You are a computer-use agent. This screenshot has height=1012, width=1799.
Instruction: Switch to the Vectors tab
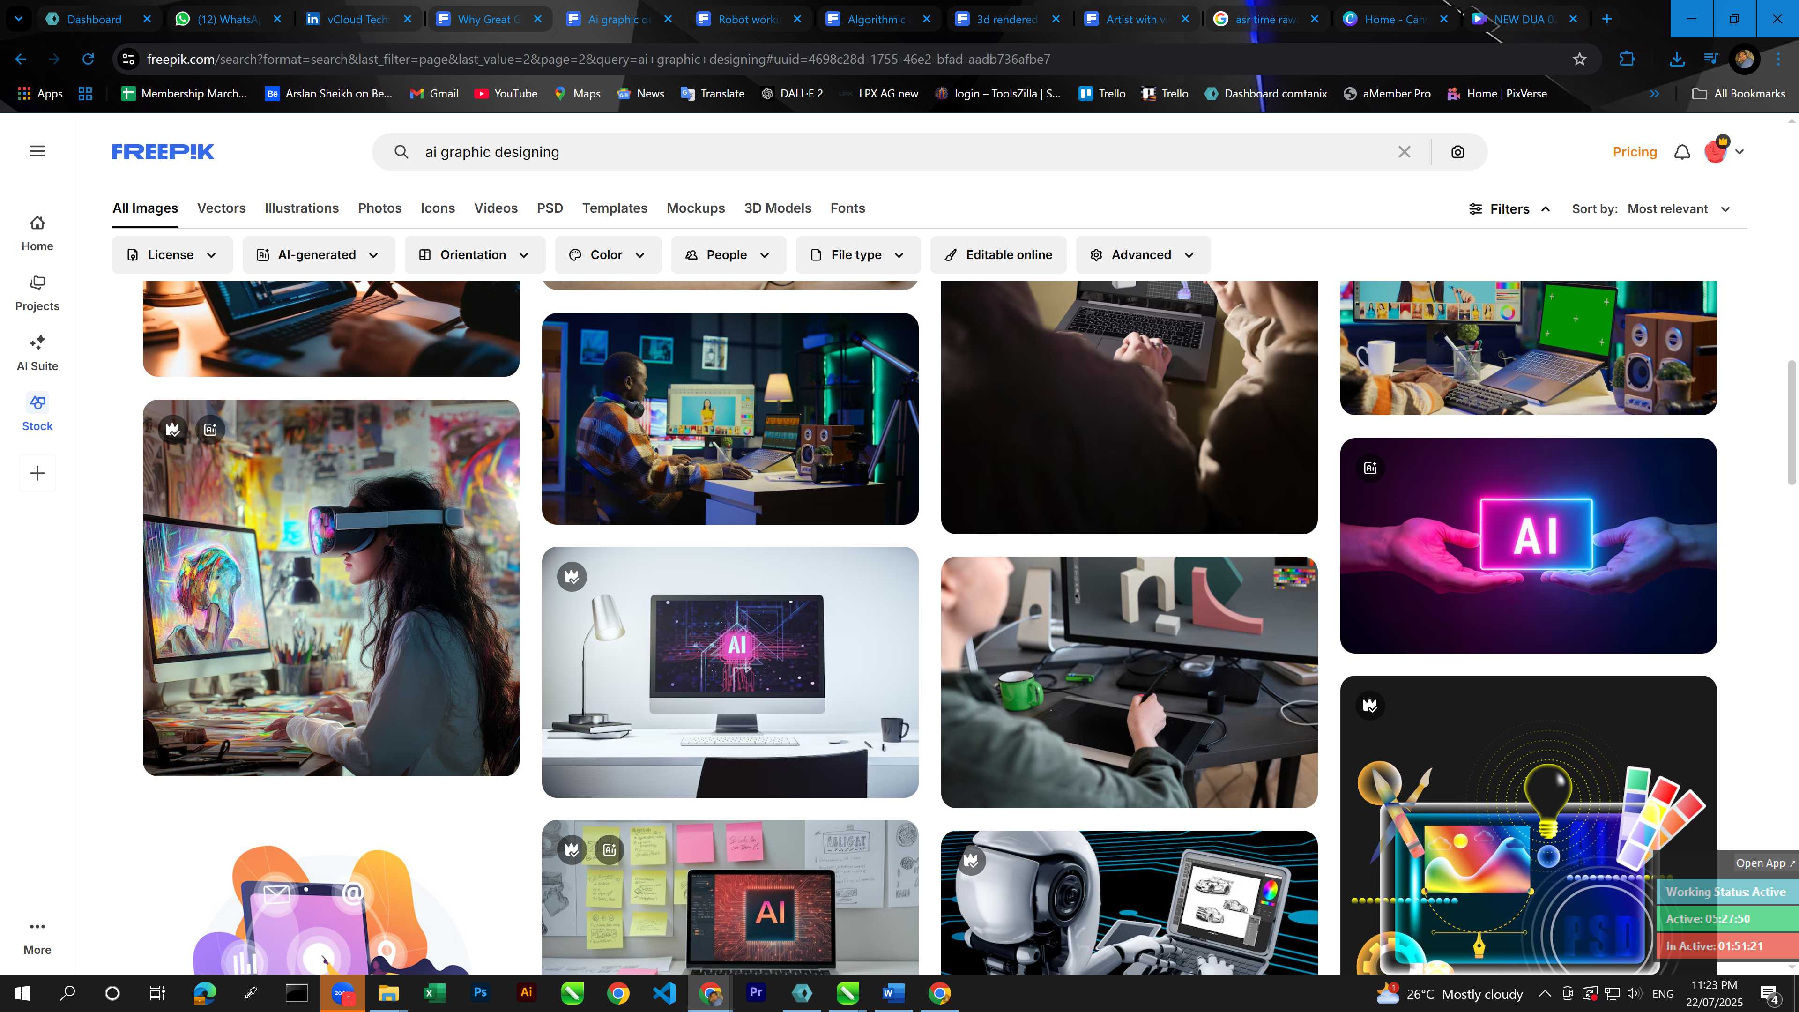point(222,208)
